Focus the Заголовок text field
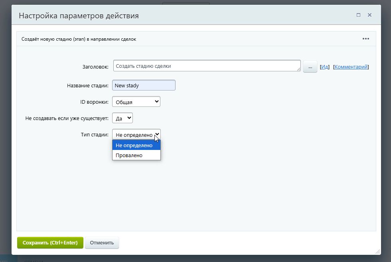Viewport: 391px width, 262px height. tap(205, 66)
